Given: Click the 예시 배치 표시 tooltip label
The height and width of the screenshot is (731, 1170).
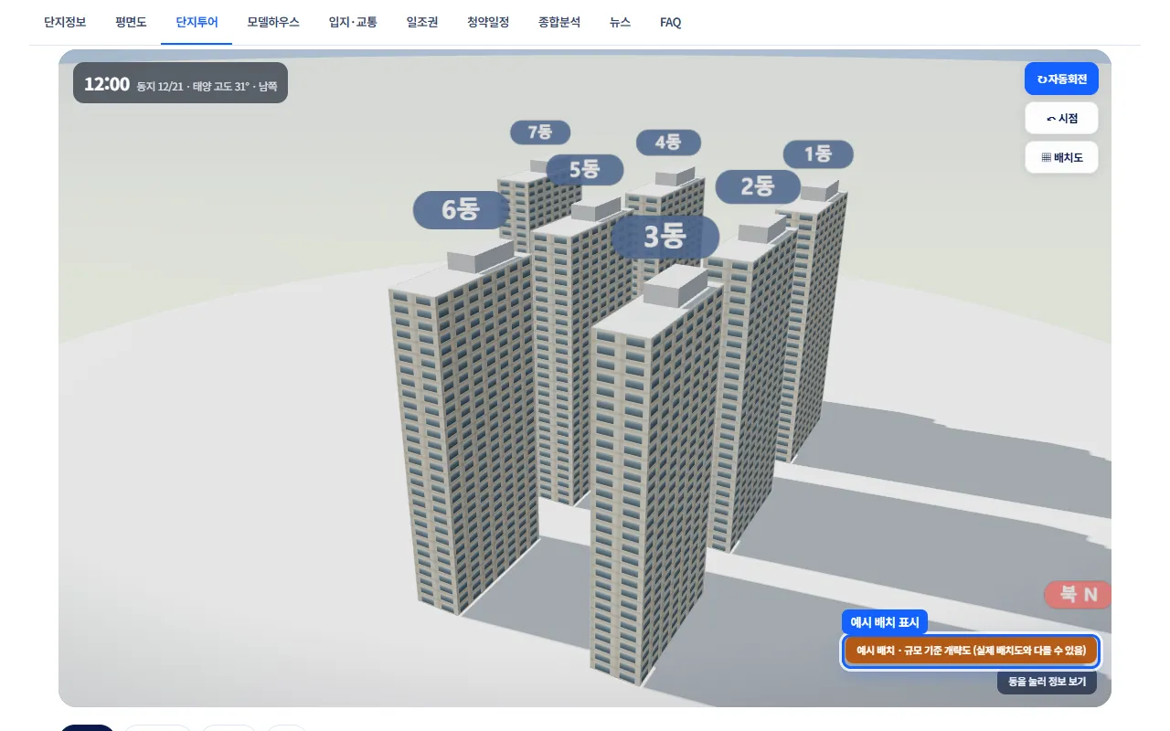Looking at the screenshot, I should click(x=885, y=622).
